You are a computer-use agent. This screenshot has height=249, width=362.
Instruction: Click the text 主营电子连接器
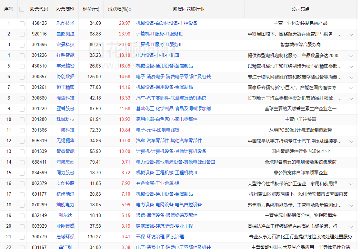click(300, 119)
